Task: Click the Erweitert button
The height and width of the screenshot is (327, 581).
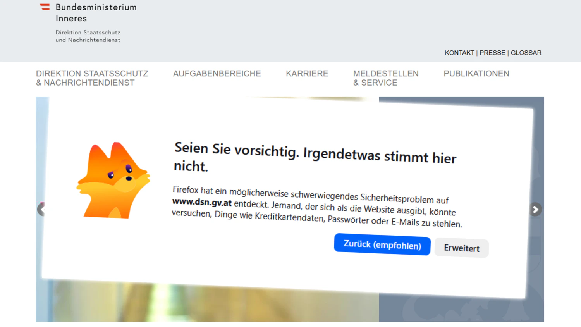Action: tap(462, 248)
